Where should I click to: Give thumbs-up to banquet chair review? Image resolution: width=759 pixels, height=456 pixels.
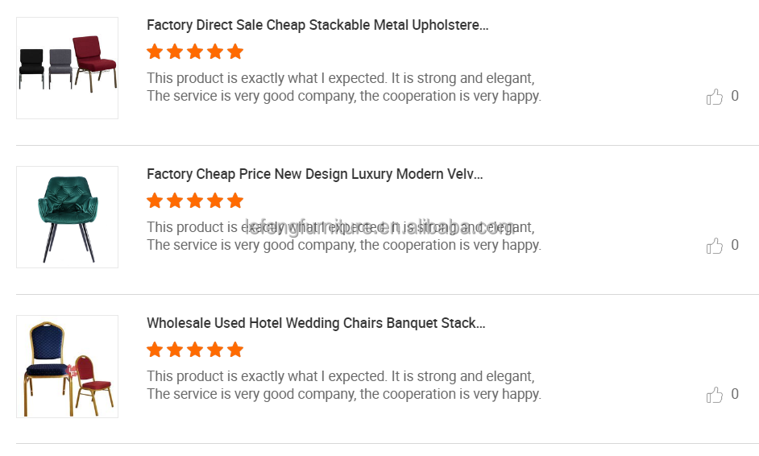(715, 395)
